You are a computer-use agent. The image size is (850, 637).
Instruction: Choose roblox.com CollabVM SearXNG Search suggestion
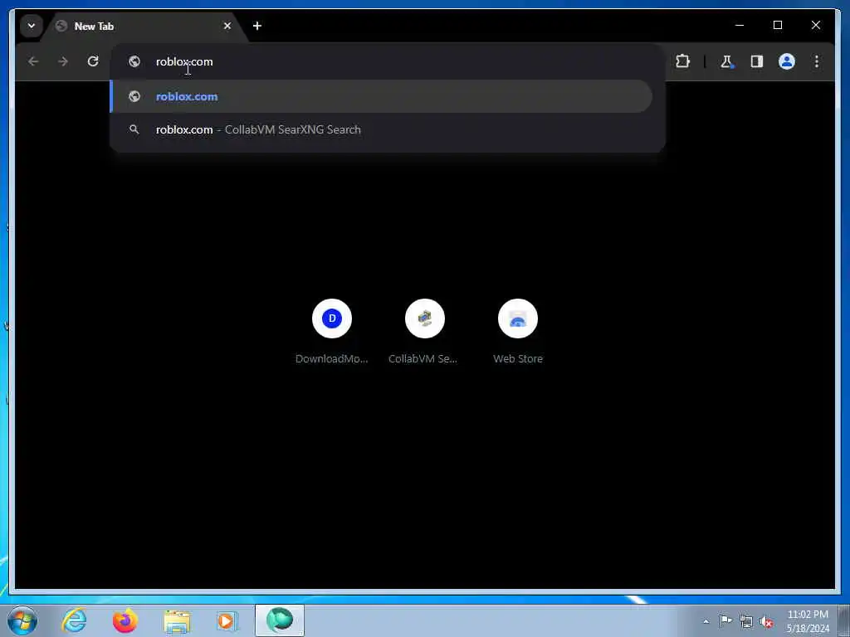tap(381, 129)
